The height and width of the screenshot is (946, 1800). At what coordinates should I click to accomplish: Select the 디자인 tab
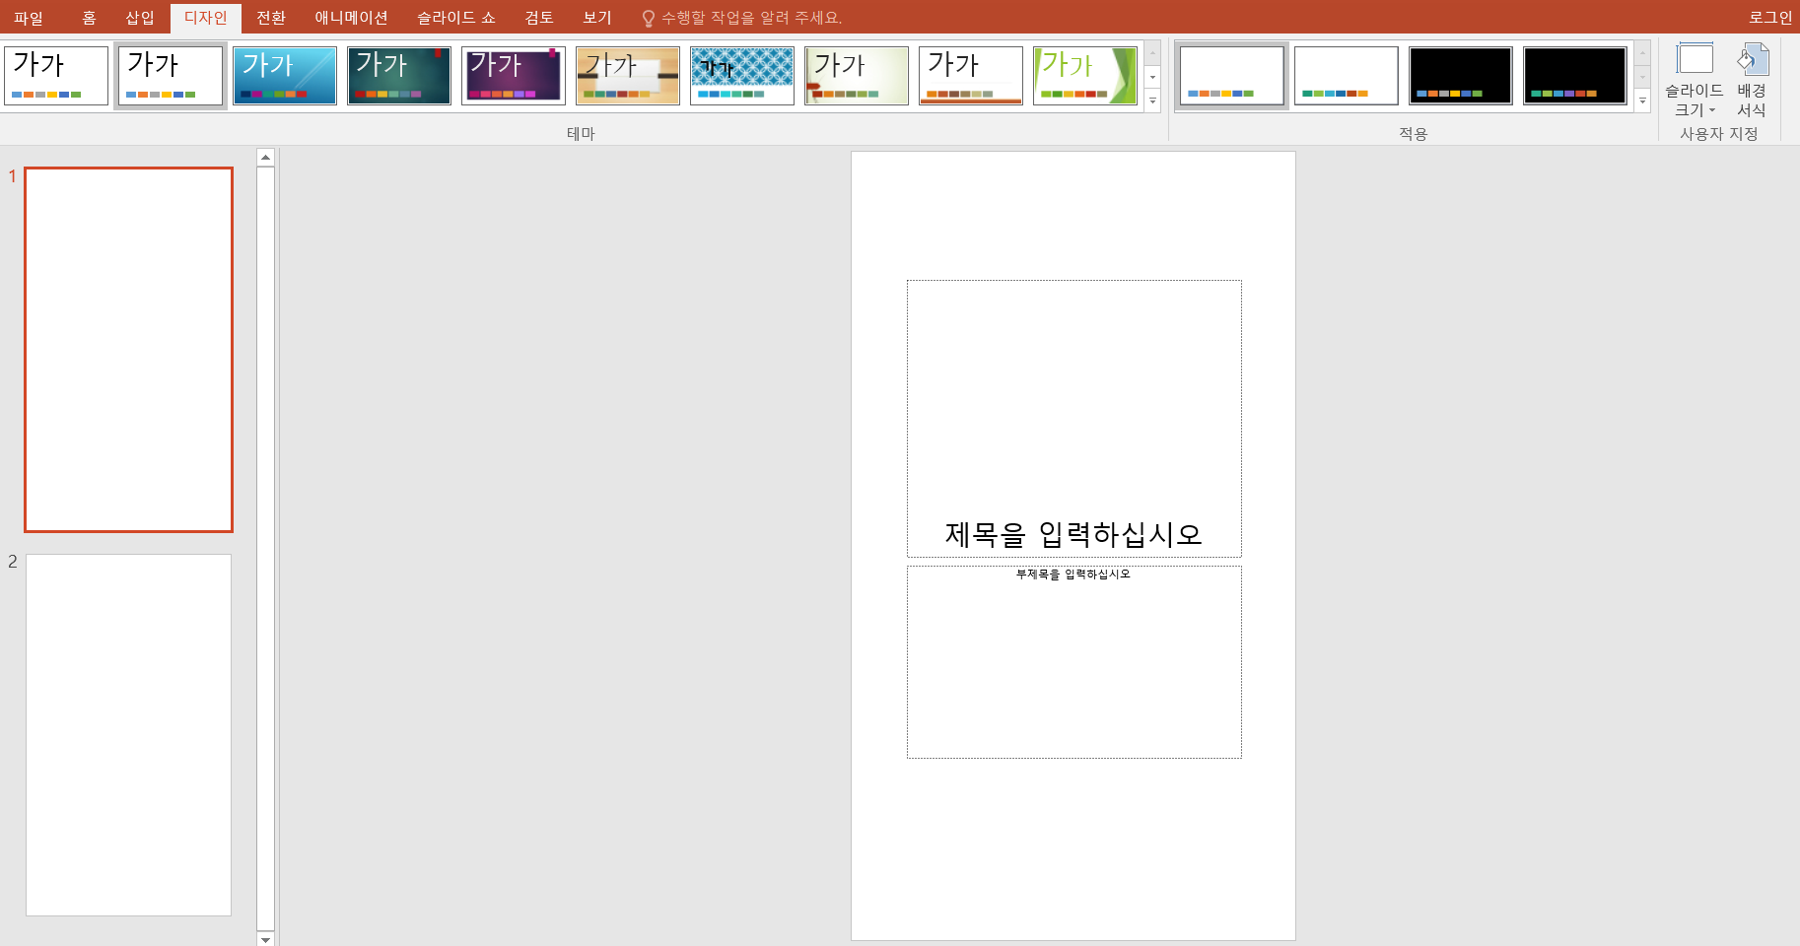[205, 18]
